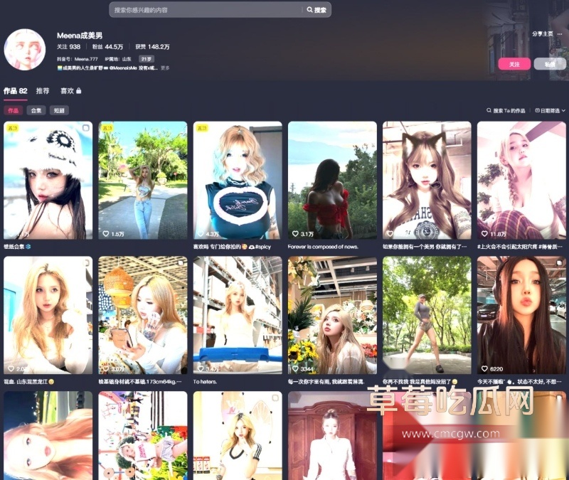Viewport: 569px width, 480px height.
Task: Select the 合集 filter chip
Action: tap(36, 110)
